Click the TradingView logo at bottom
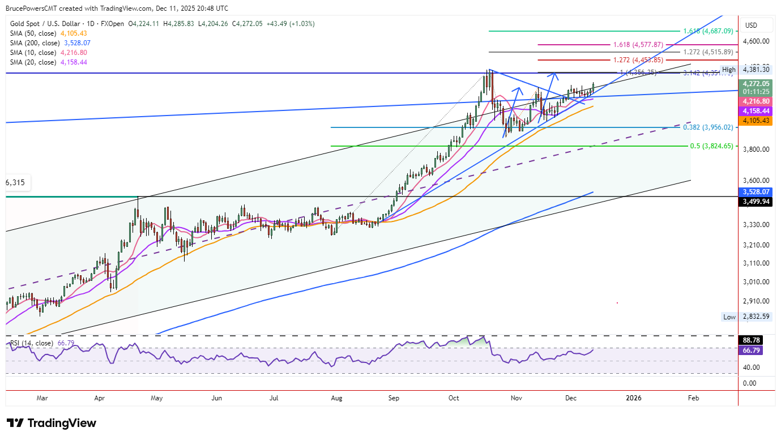This screenshot has width=781, height=440. [x=52, y=423]
